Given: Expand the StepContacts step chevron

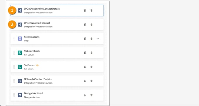Looking at the screenshot, I should pyautogui.click(x=97, y=39).
